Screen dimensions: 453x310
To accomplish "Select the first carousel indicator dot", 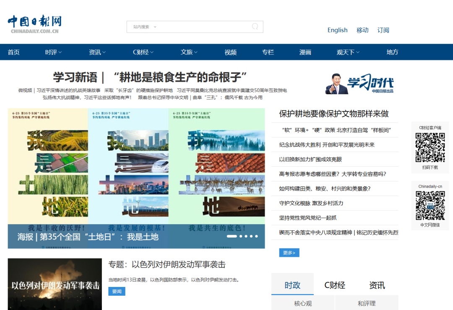I will click(232, 236).
